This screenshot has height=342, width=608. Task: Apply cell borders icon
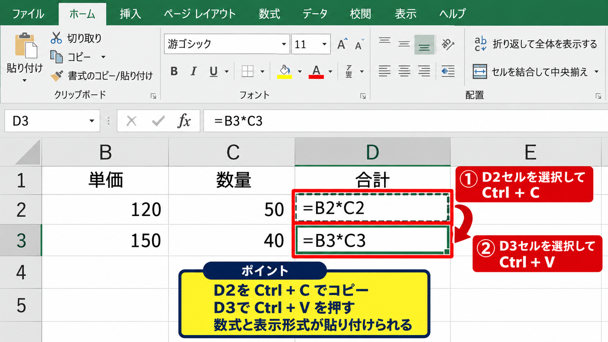point(248,71)
